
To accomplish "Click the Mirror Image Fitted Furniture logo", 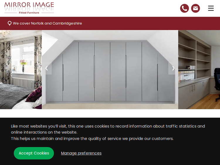I will tap(29, 8).
